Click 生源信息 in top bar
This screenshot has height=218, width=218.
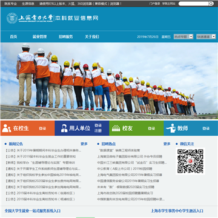28,4
